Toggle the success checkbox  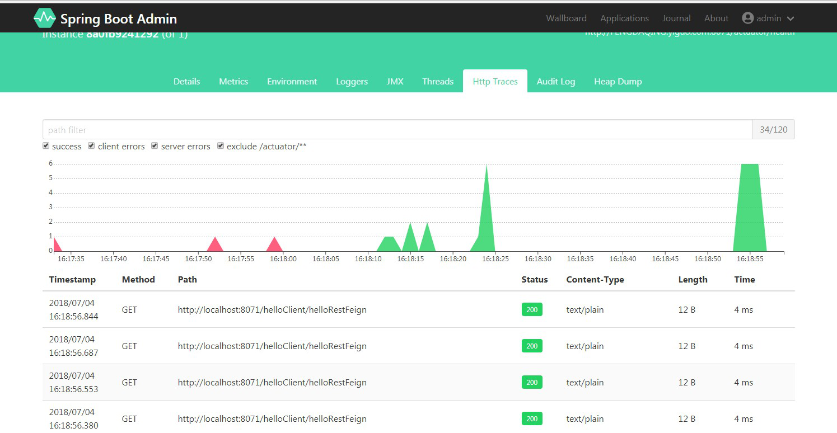pyautogui.click(x=46, y=146)
